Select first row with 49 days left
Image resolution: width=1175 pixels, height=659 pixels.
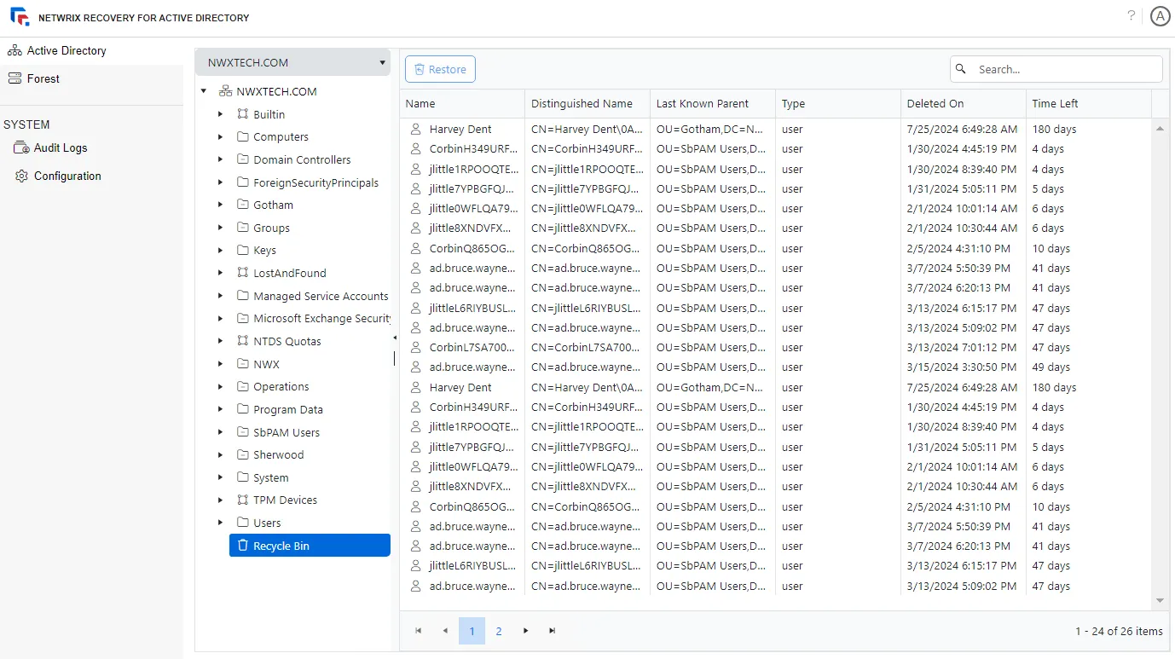coord(776,367)
